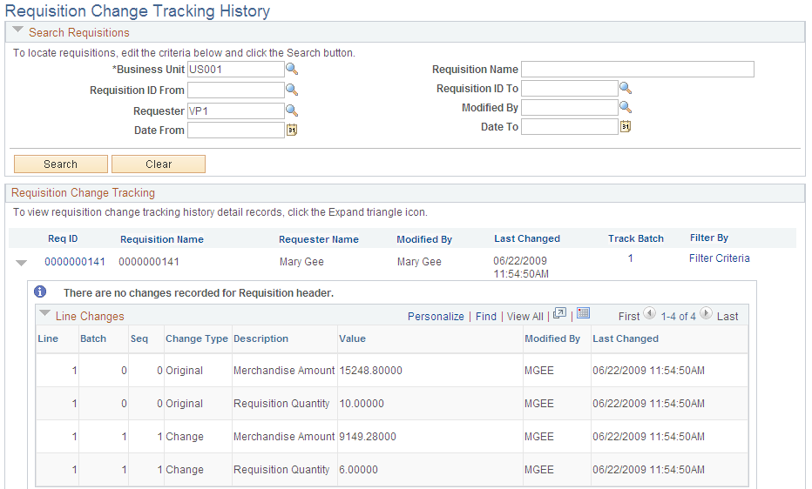Open Line Changes grid in new window
The width and height of the screenshot is (812, 489).
click(x=560, y=313)
